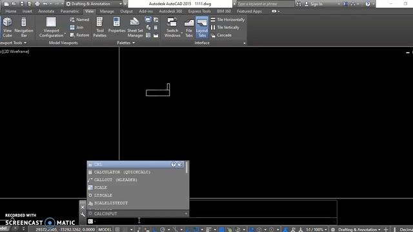Switch to the Manage tab
413x232 pixels.
(106, 12)
